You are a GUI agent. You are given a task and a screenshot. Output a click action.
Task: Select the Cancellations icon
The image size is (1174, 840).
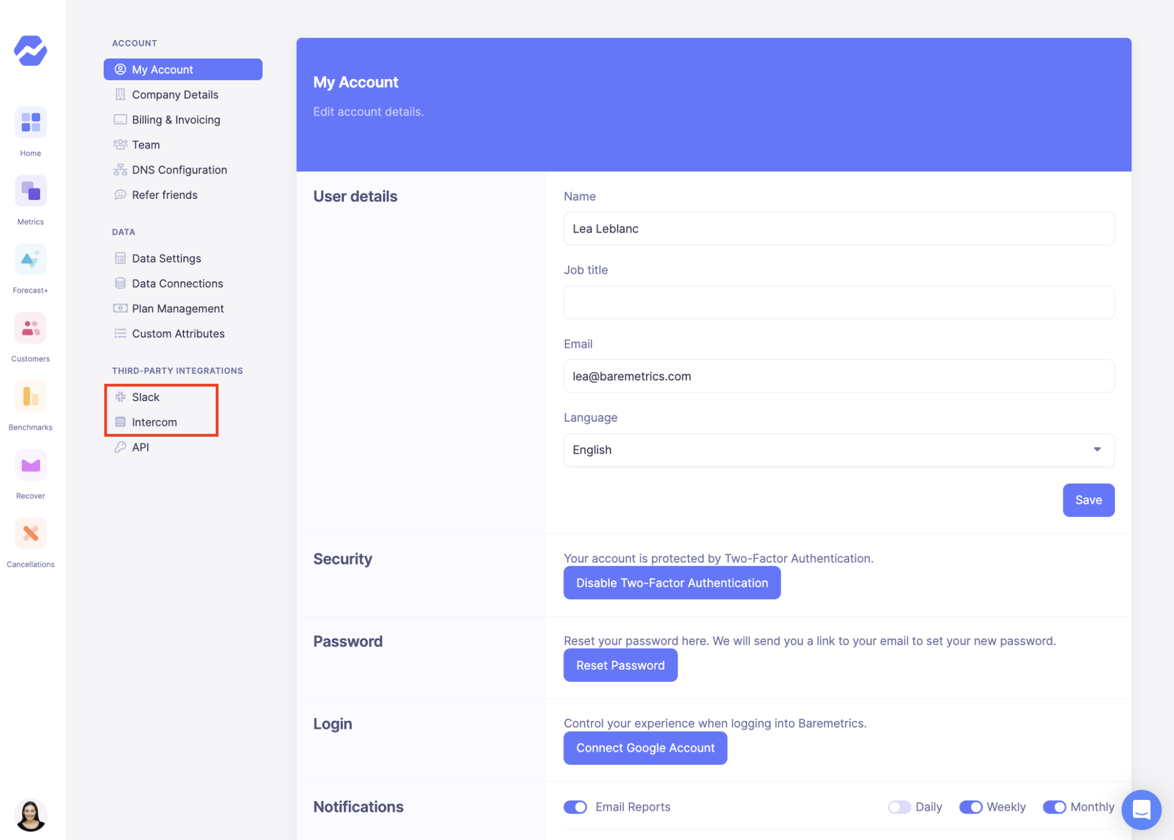coord(30,533)
